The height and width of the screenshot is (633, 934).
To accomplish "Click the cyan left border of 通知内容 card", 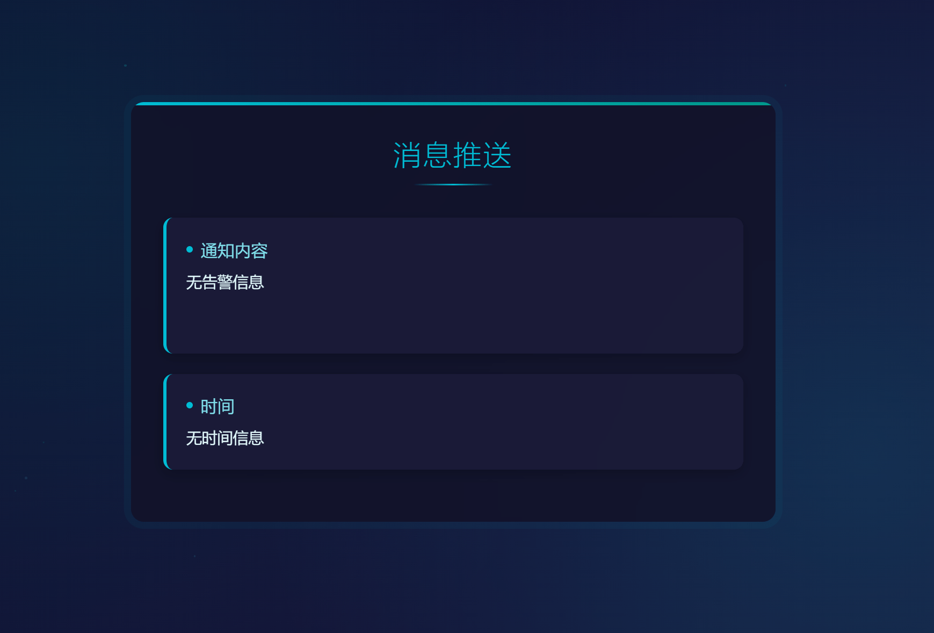I will [x=165, y=285].
